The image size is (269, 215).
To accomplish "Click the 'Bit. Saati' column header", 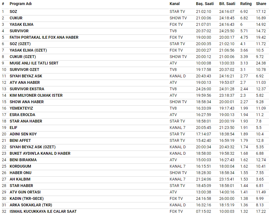I will tap(227, 4).
